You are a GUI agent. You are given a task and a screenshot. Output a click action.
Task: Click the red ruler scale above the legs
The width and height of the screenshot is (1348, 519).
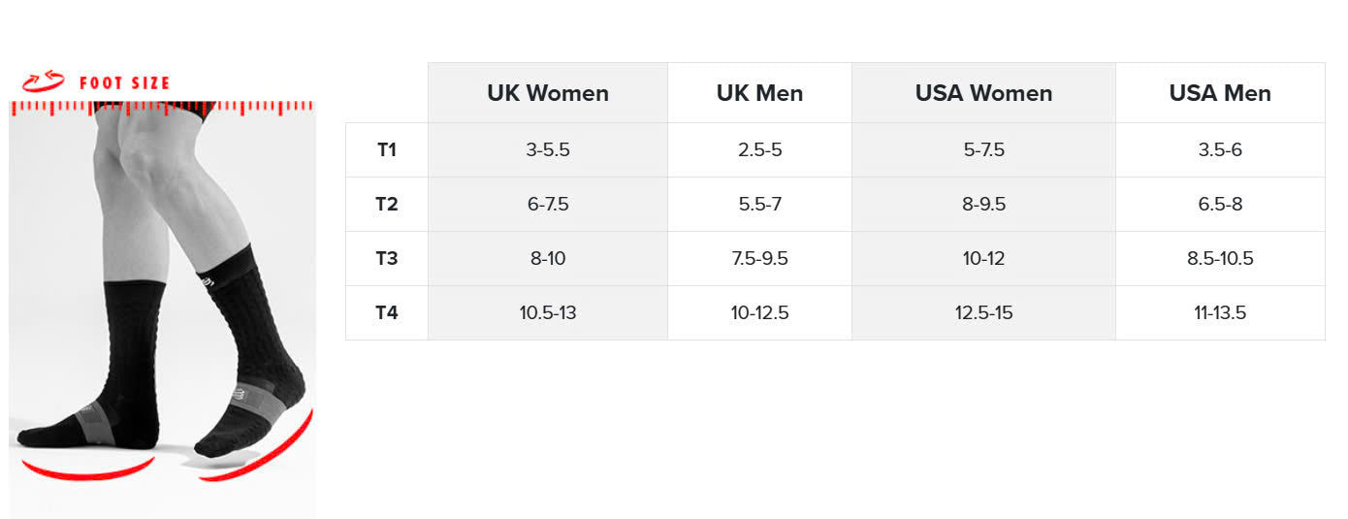[162, 108]
